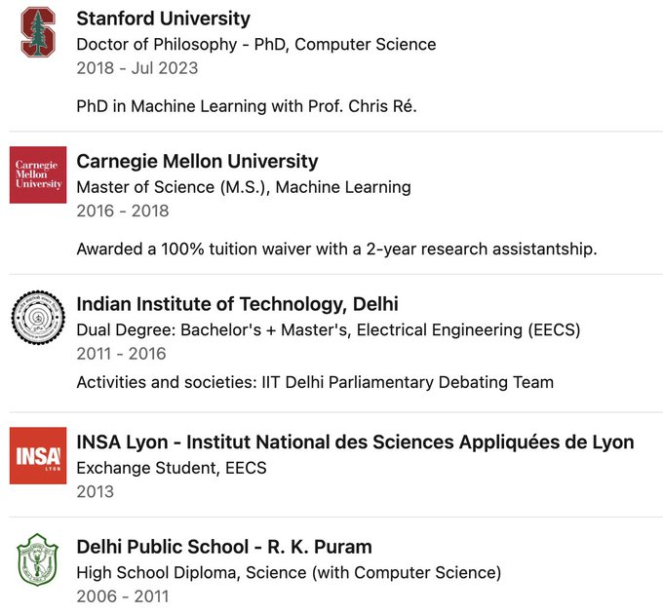This screenshot has width=663, height=614.
Task: Click the IIT Delhi circular emblem
Action: pyautogui.click(x=38, y=317)
